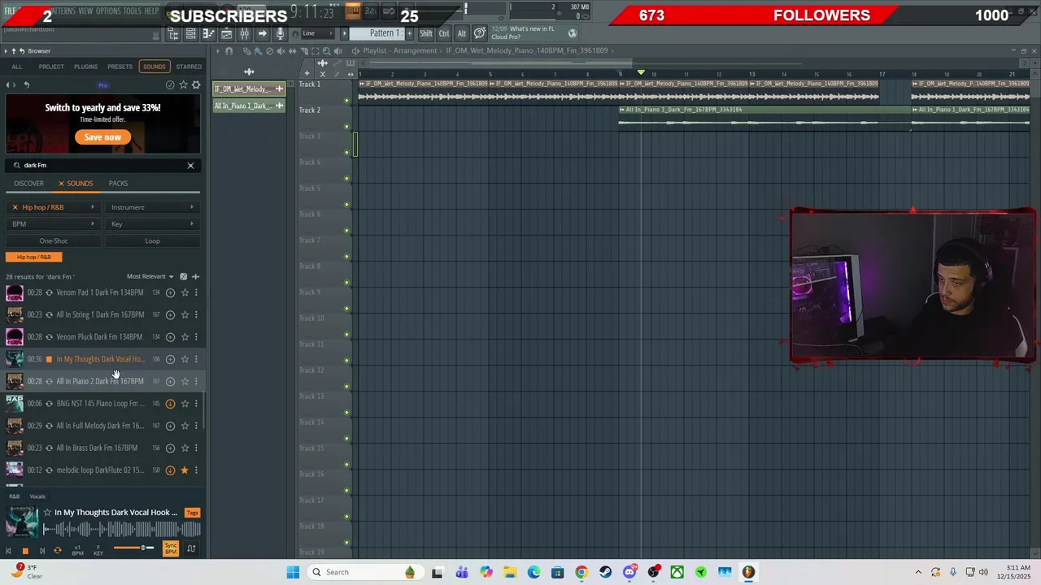The image size is (1041, 585).
Task: Unstar the melodic loop DarkFlute sample
Action: [x=185, y=470]
